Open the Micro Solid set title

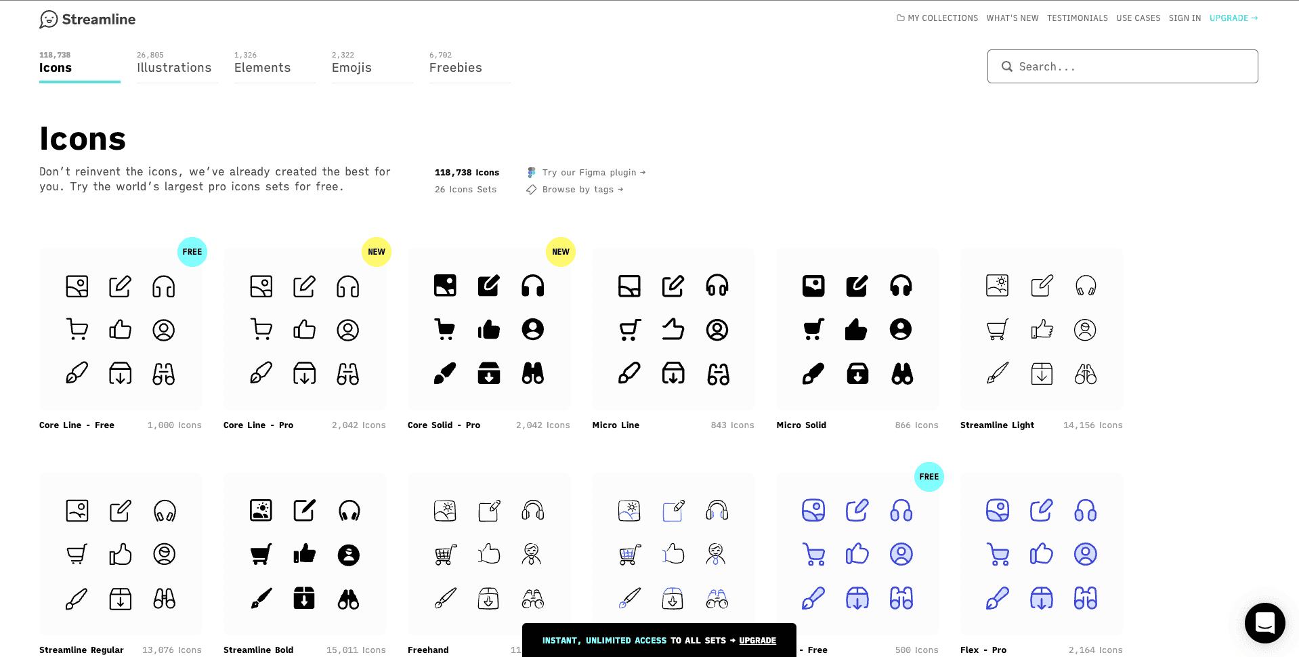click(x=801, y=425)
